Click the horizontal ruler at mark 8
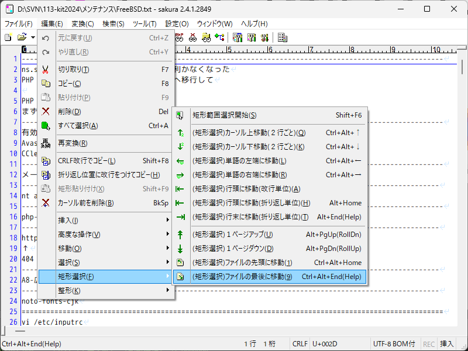This screenshot has height=351, width=468. click(352, 50)
